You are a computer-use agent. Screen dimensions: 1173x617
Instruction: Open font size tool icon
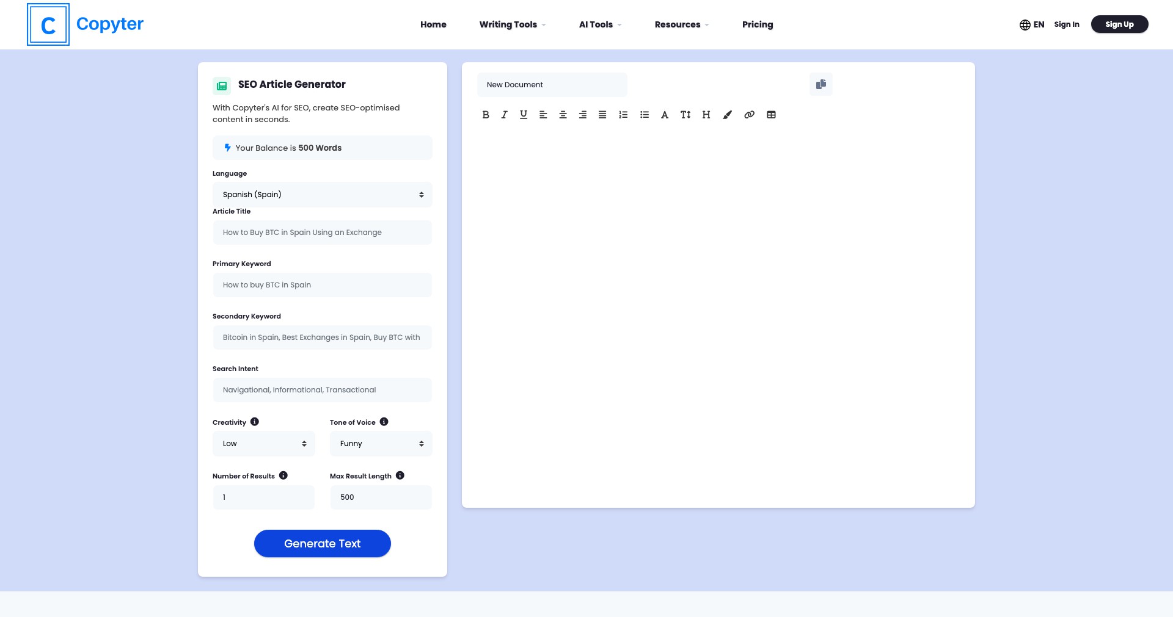[685, 115]
